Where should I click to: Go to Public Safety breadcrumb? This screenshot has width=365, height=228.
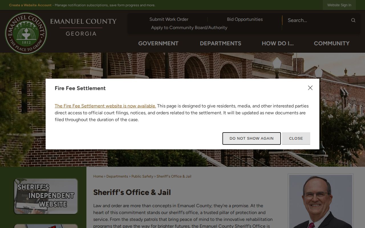(142, 176)
